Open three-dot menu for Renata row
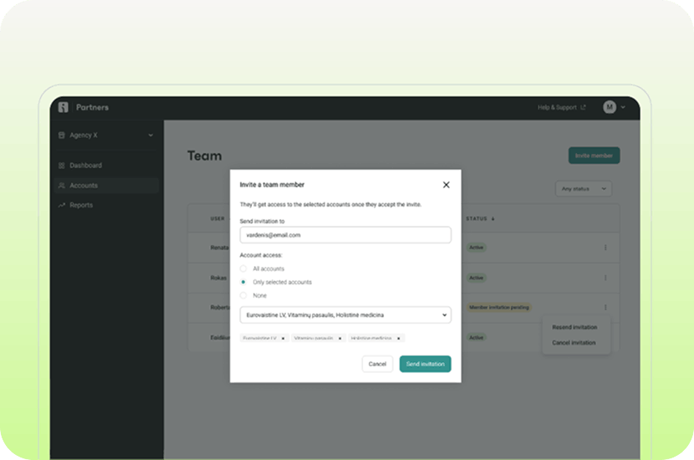 (x=605, y=248)
